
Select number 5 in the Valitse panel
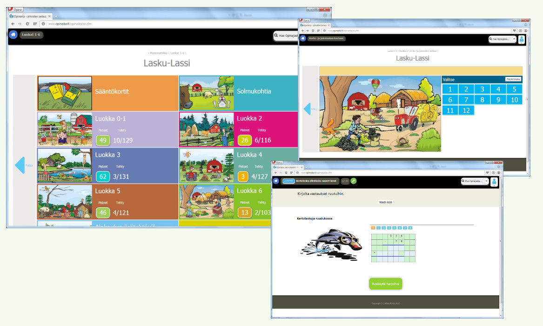coord(514,89)
